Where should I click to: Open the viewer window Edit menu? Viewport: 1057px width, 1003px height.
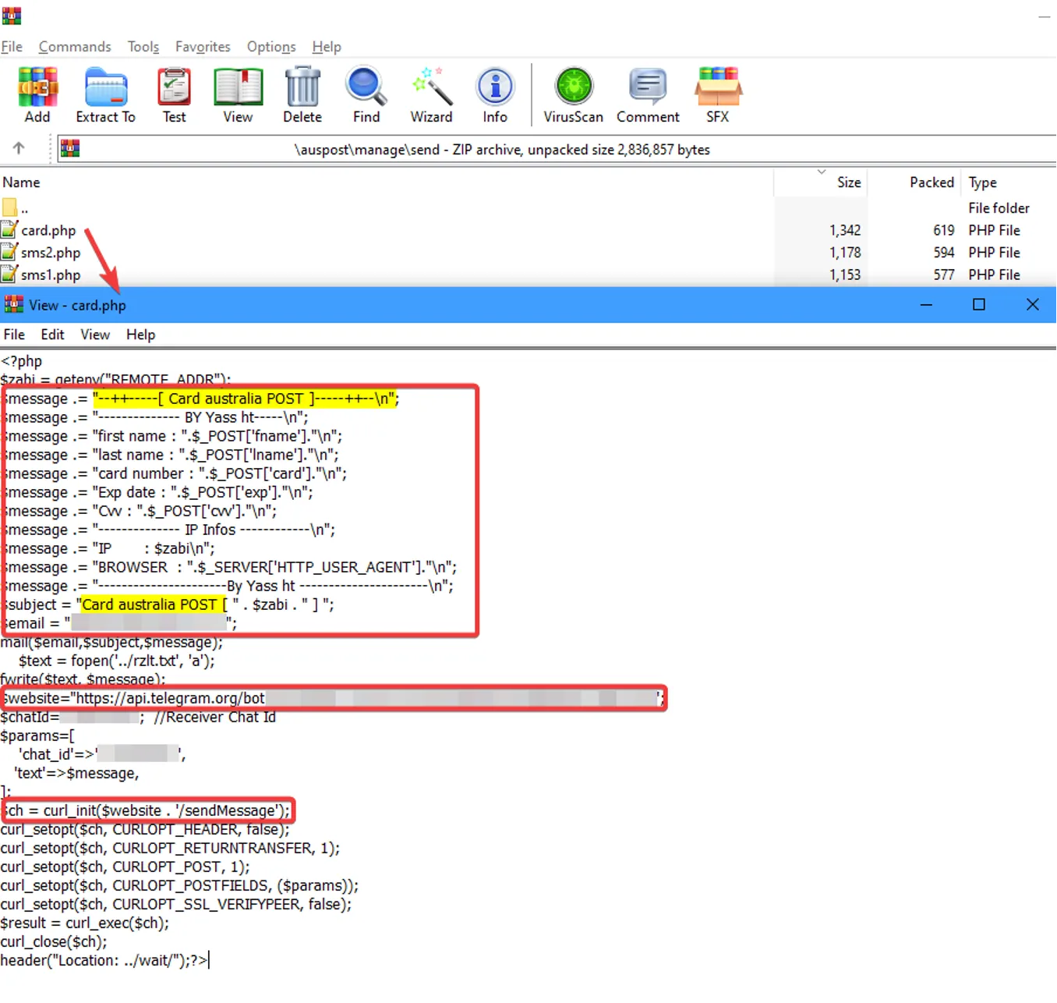point(52,335)
